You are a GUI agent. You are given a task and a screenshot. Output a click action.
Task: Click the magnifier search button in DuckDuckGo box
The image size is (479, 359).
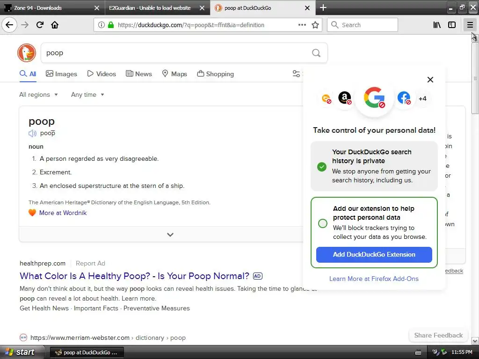[316, 53]
